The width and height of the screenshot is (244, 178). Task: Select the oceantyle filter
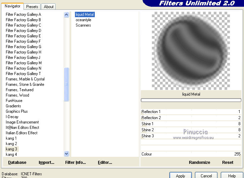click(83, 20)
